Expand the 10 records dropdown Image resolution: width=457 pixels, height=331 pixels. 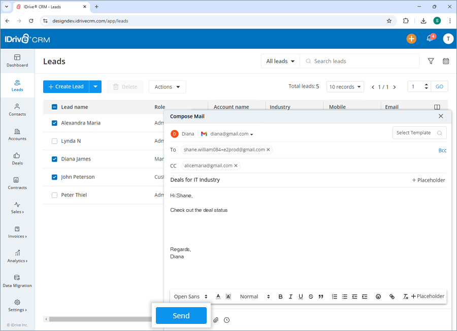(345, 86)
